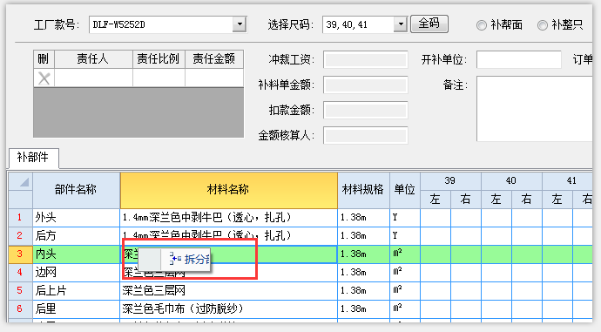601x332 pixels.
Task: Click the X delete icon in 责任人 row
Action: click(x=44, y=78)
